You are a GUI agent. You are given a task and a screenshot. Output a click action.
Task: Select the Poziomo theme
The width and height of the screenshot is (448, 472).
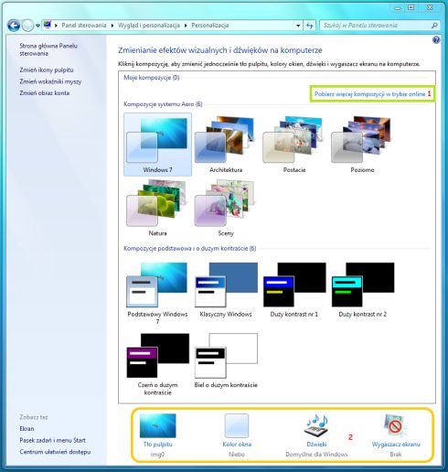362,145
